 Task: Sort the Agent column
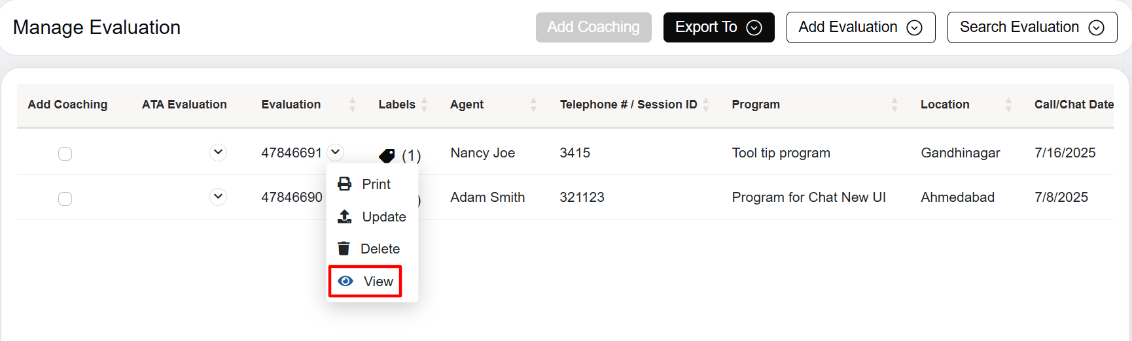point(533,105)
